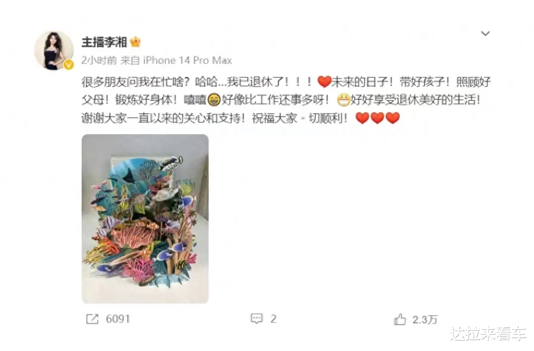Viewport: 534px width, 351px height.
Task: Open comments via speech bubble icon
Action: 257,319
